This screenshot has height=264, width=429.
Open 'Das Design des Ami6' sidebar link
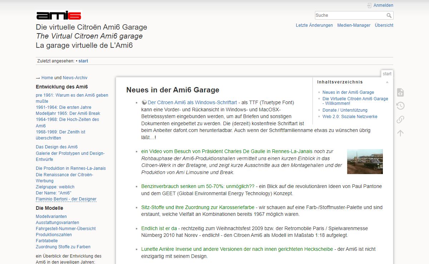[x=56, y=147]
